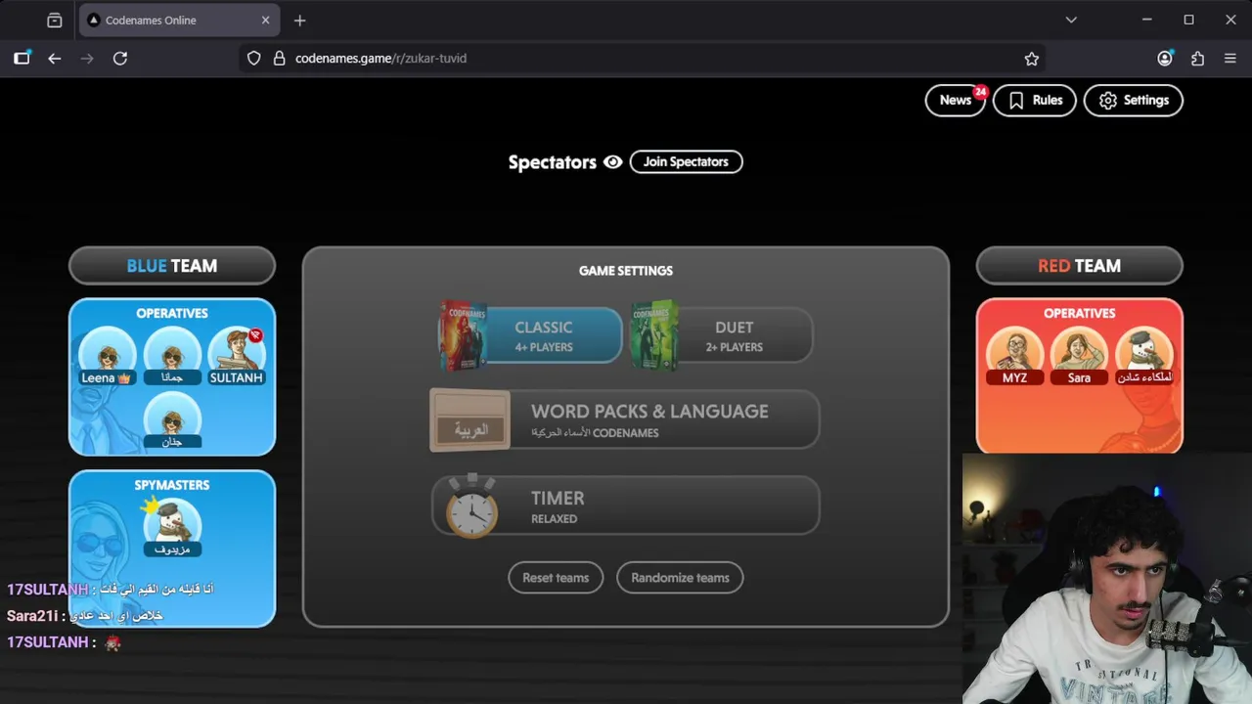Image resolution: width=1252 pixels, height=704 pixels.
Task: Open the Timer setting
Action: (x=624, y=506)
